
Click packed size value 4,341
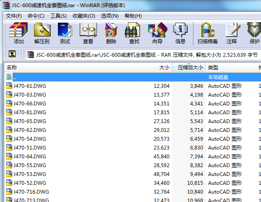point(196,104)
